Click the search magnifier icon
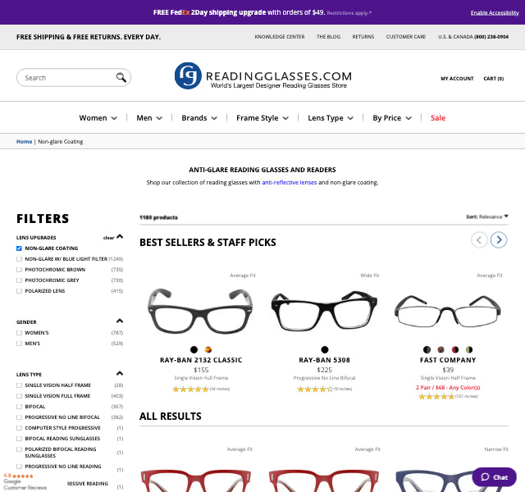The image size is (525, 492). (x=121, y=78)
